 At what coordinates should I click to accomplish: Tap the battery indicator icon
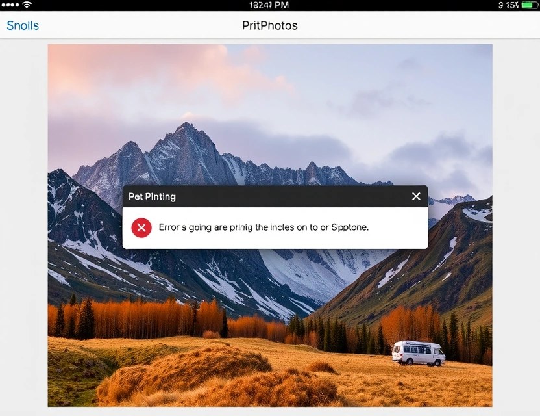(x=530, y=5)
